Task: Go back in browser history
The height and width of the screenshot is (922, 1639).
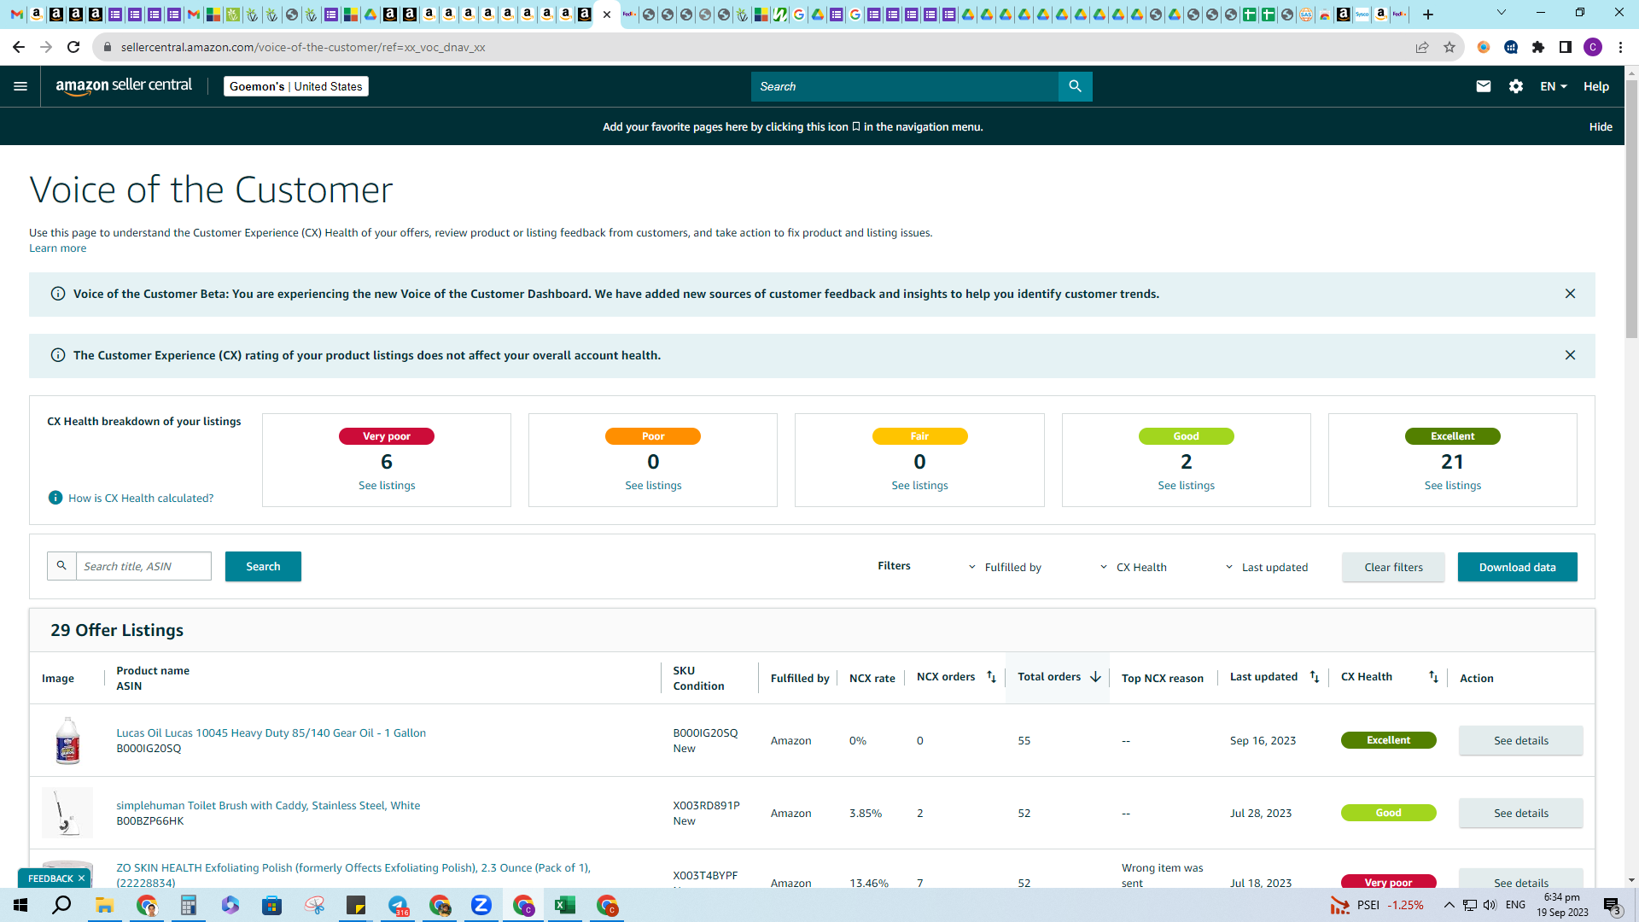Action: pyautogui.click(x=19, y=47)
